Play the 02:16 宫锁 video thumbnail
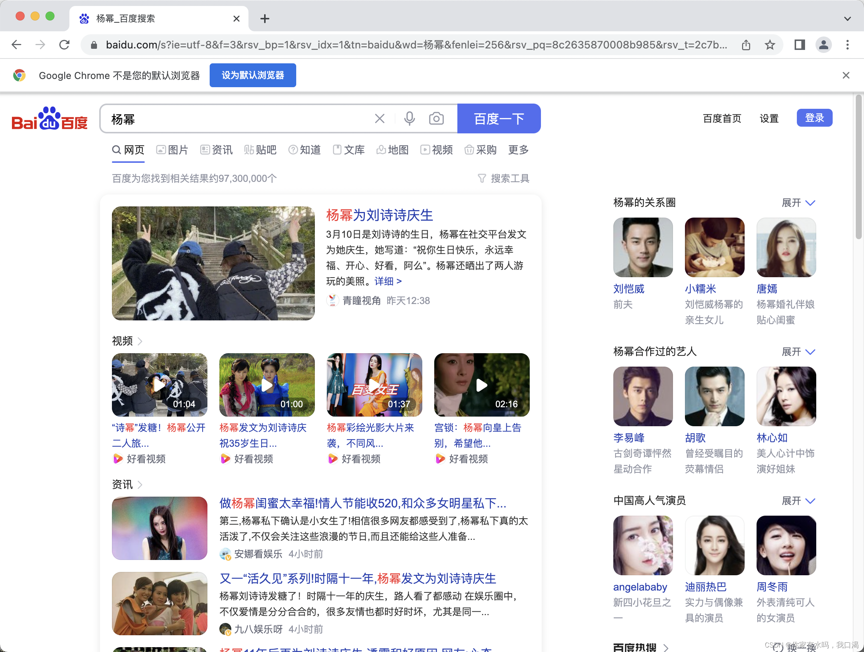864x652 pixels. [482, 385]
